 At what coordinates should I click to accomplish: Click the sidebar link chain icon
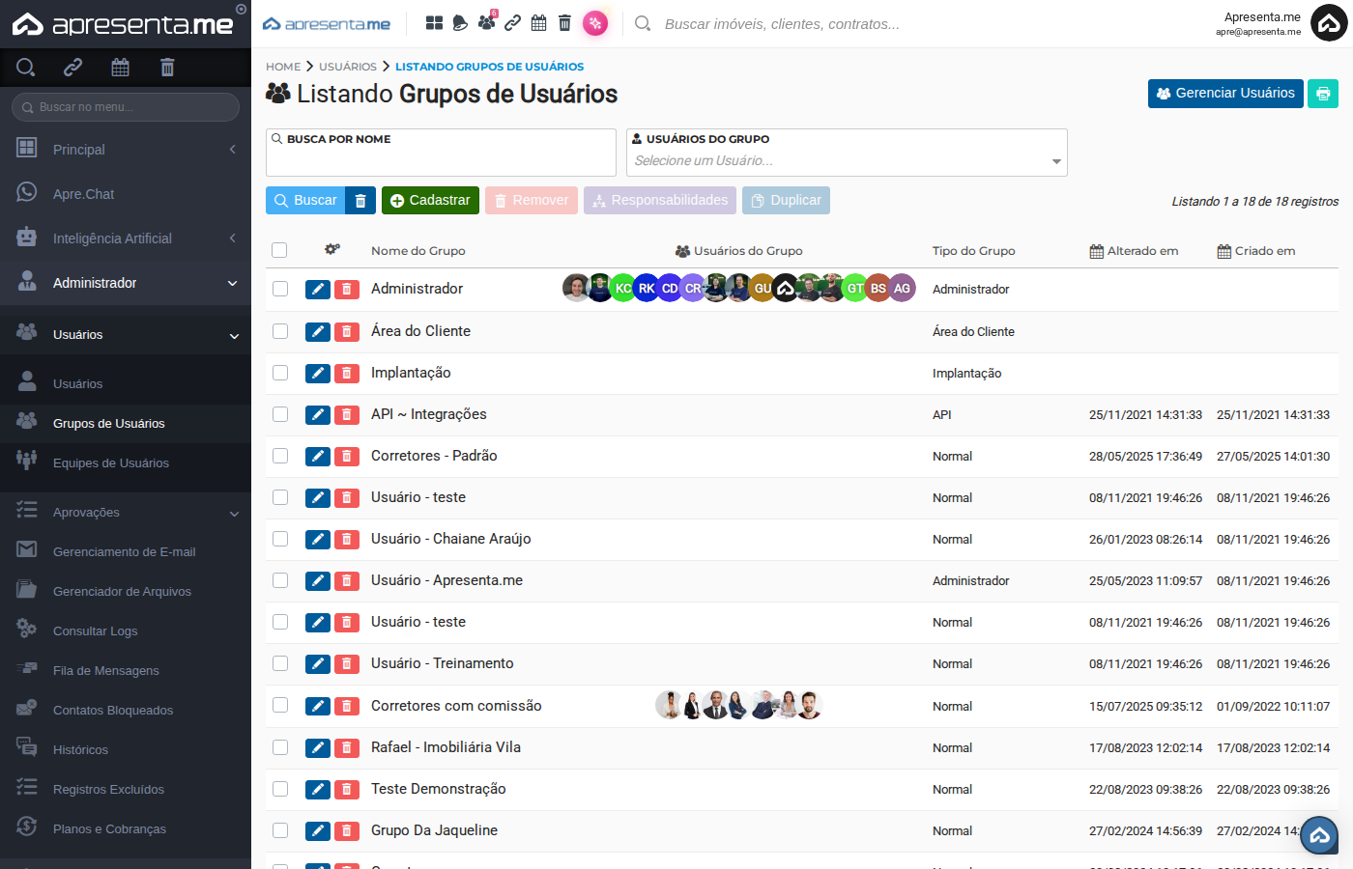tap(72, 67)
